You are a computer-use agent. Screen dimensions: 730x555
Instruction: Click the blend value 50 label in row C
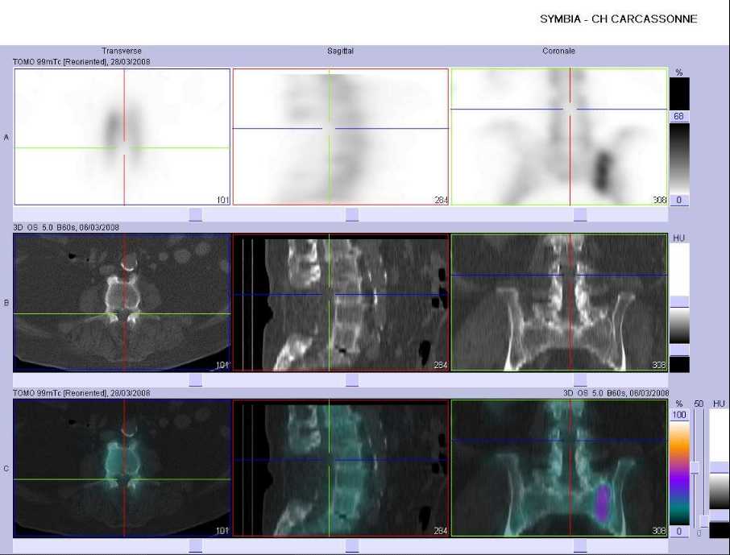699,404
